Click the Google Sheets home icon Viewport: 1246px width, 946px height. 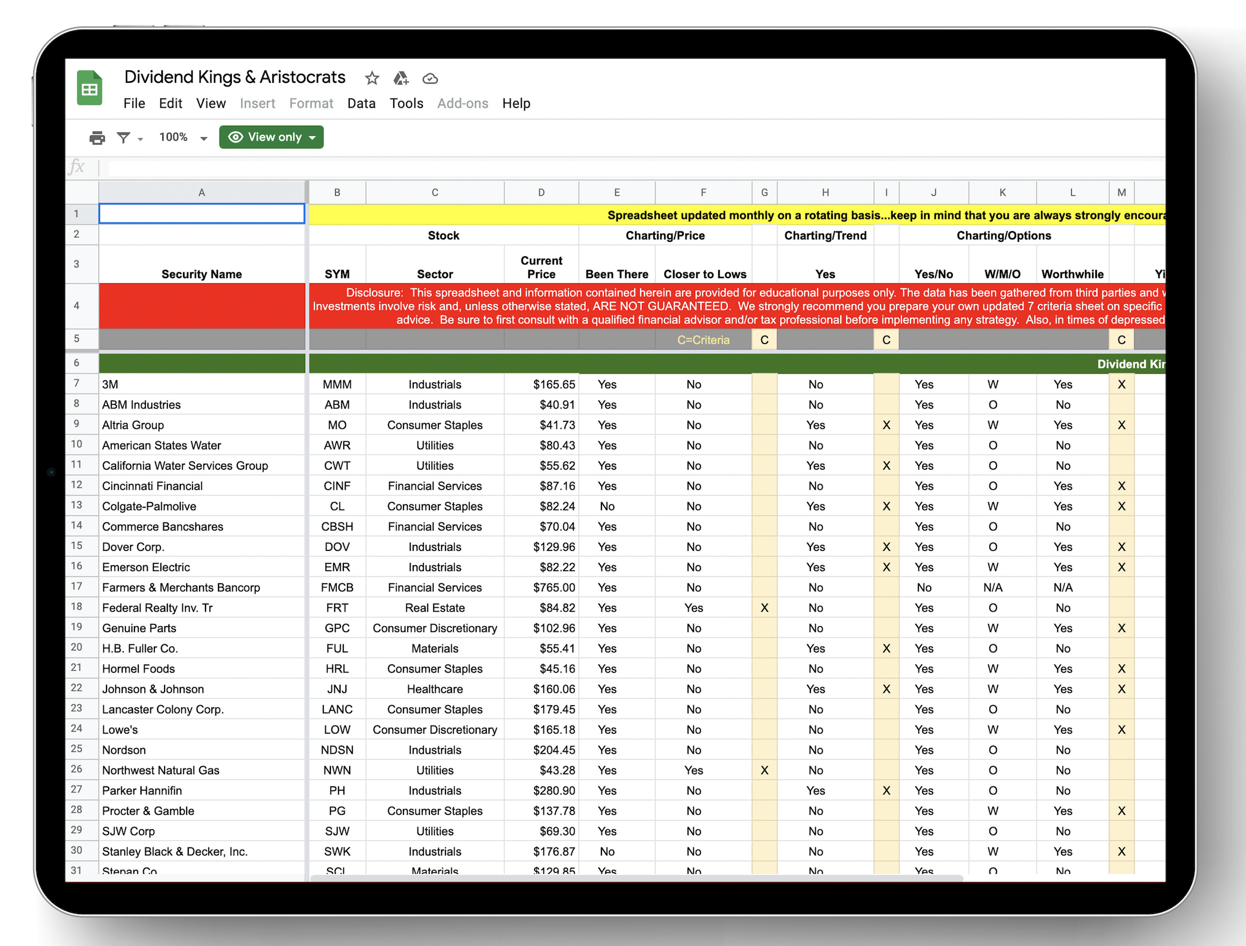[89, 88]
